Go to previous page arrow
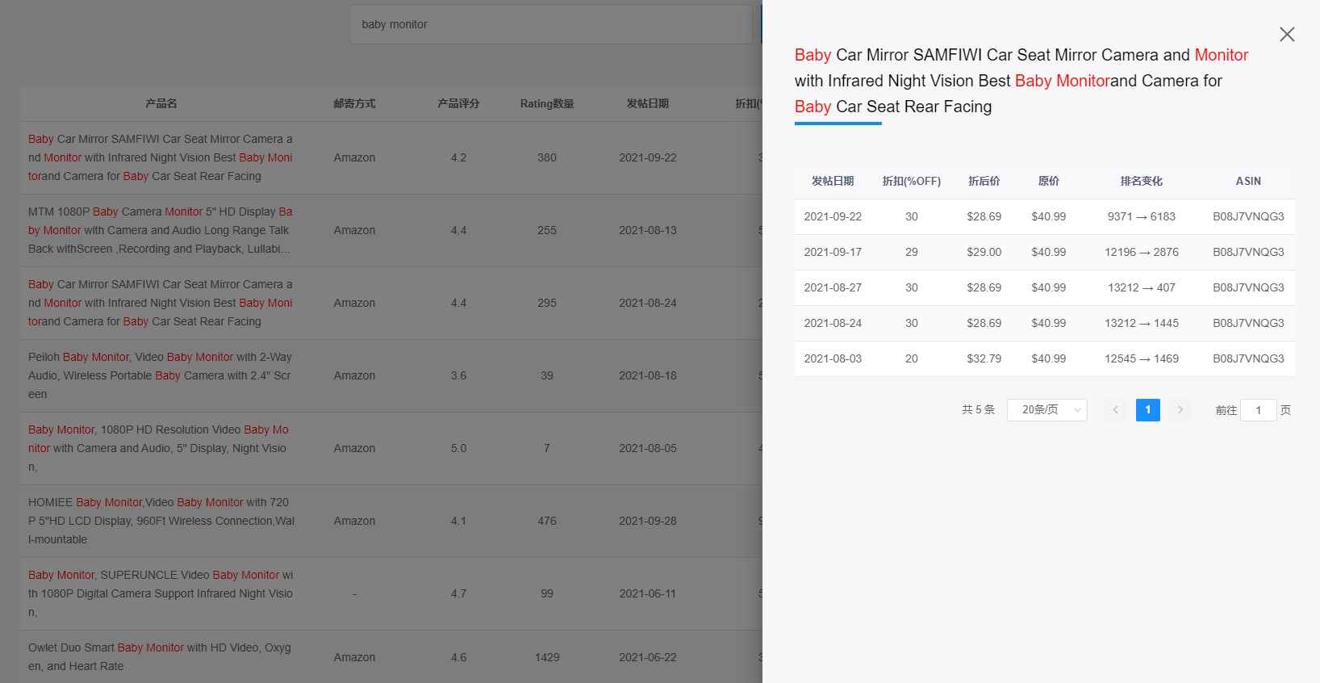Screen dimensions: 1320x683 [x=1115, y=410]
